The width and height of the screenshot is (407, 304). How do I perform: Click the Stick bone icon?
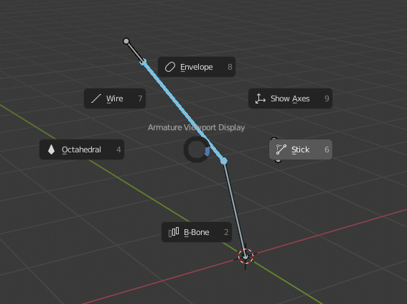point(281,149)
